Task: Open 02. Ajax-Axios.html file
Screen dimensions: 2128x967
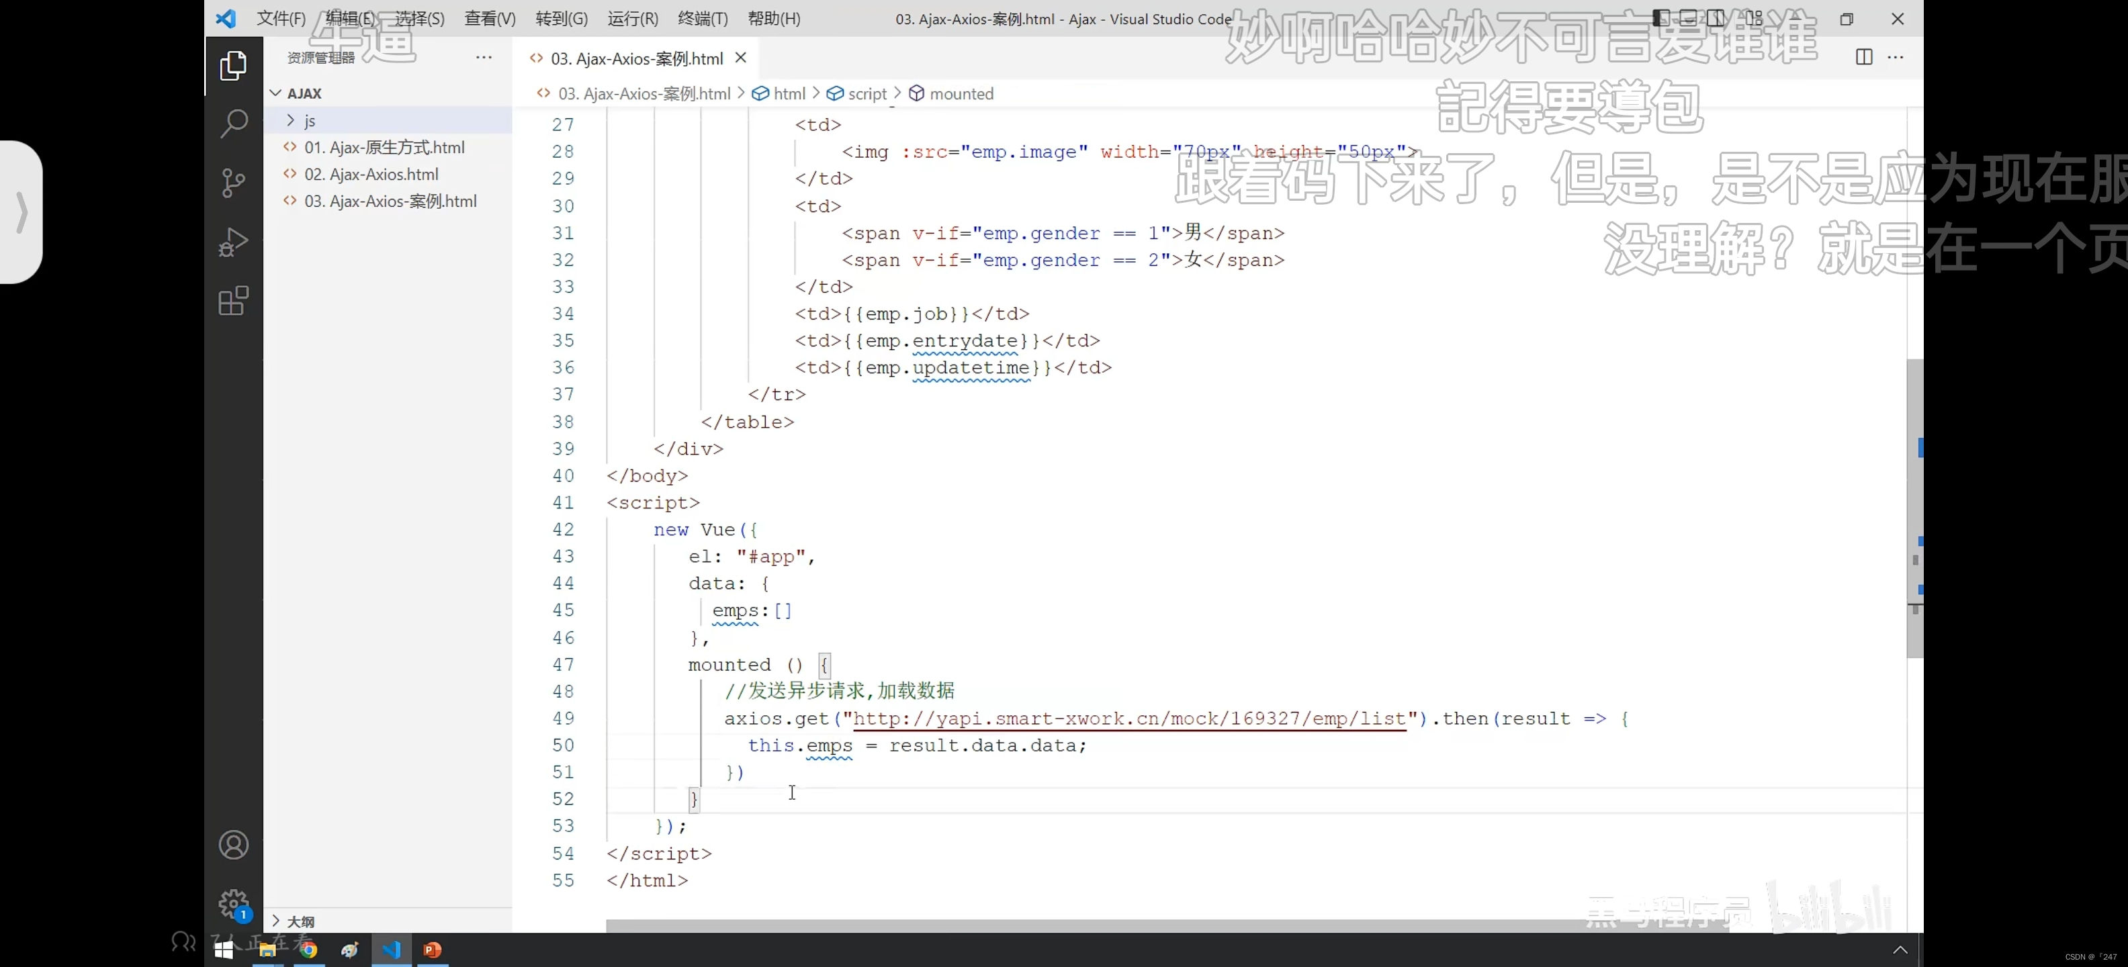Action: [x=373, y=174]
